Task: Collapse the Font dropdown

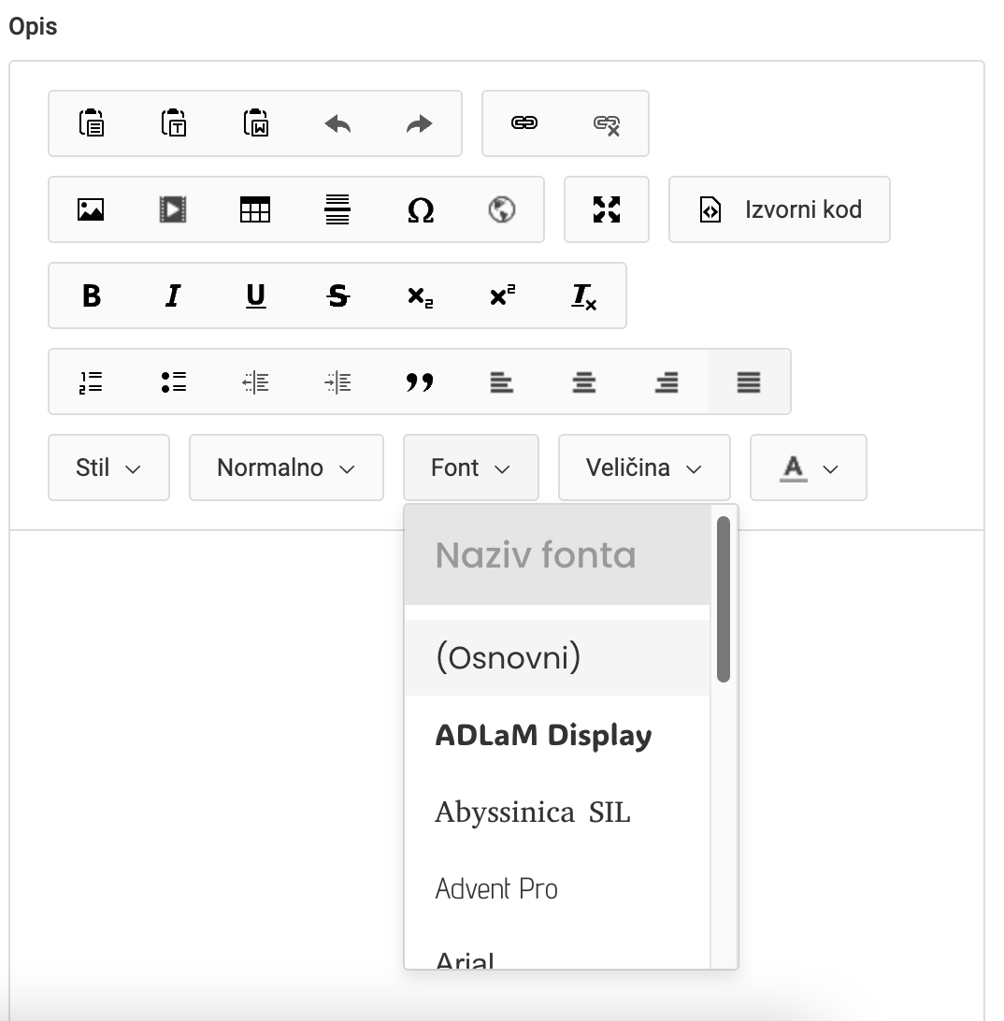Action: (471, 467)
